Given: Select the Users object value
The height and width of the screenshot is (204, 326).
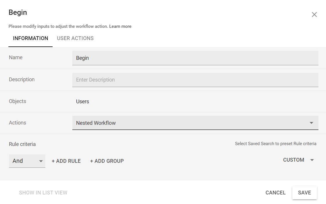Looking at the screenshot, I should 83,102.
